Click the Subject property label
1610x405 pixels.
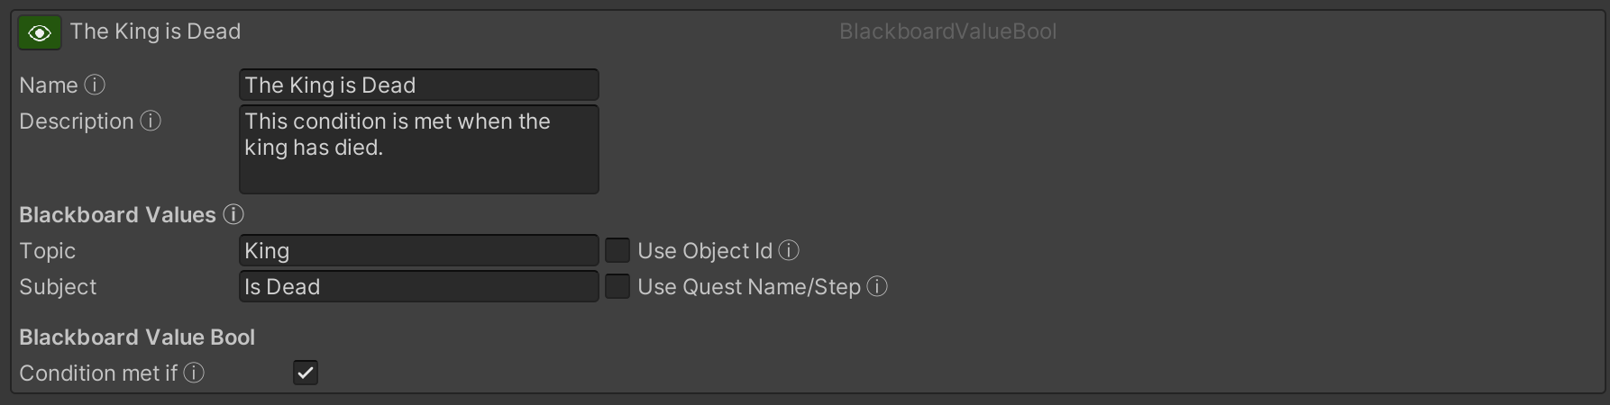(x=58, y=286)
